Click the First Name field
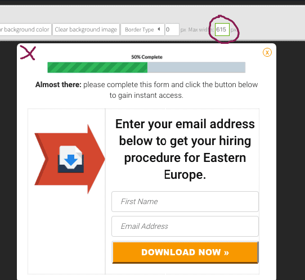 point(185,201)
